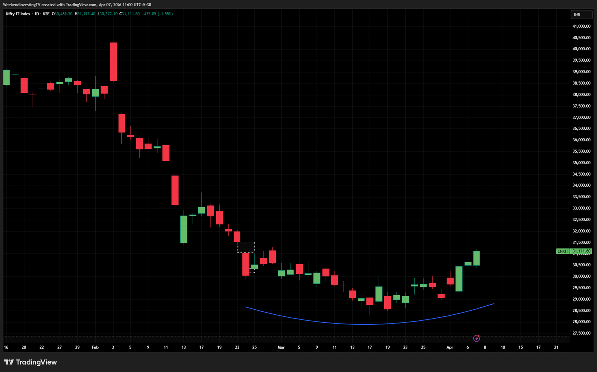
Task: Click the 30,000.00 price axis label
Action: pos(581,276)
